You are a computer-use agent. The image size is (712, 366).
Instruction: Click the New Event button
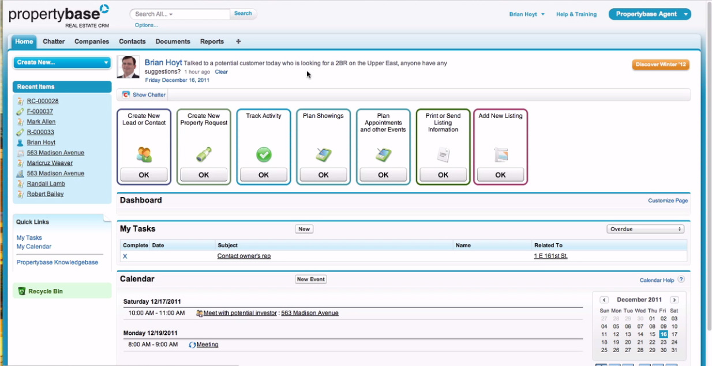(311, 280)
